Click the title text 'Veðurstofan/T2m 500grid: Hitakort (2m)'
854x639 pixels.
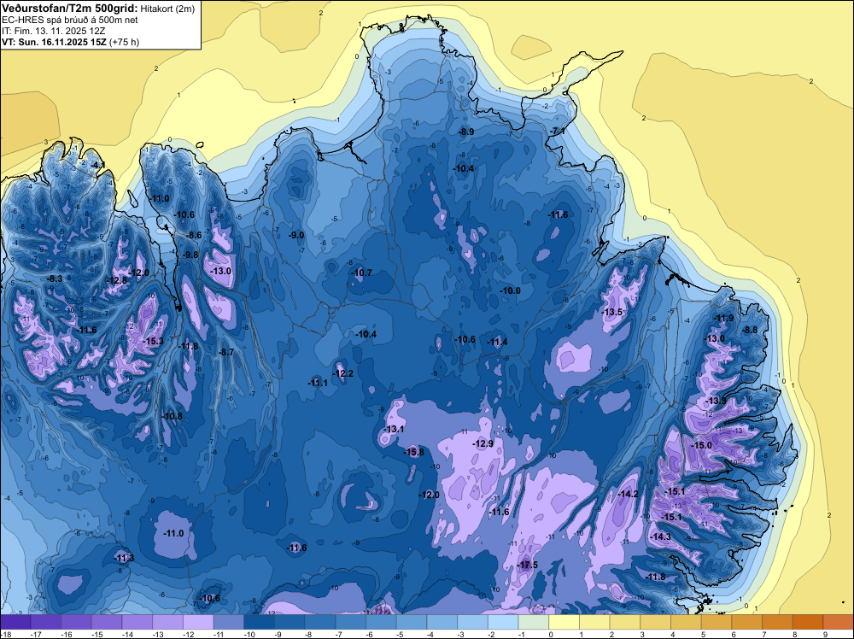click(x=98, y=9)
